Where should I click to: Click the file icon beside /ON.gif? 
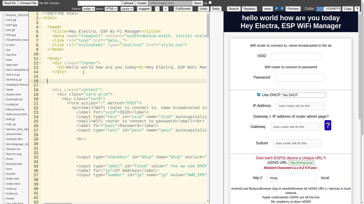[4, 30]
